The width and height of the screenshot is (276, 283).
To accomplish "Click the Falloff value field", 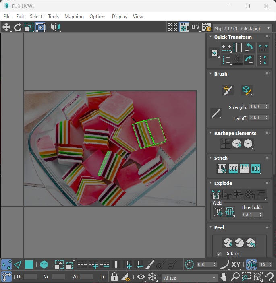I will [x=257, y=118].
